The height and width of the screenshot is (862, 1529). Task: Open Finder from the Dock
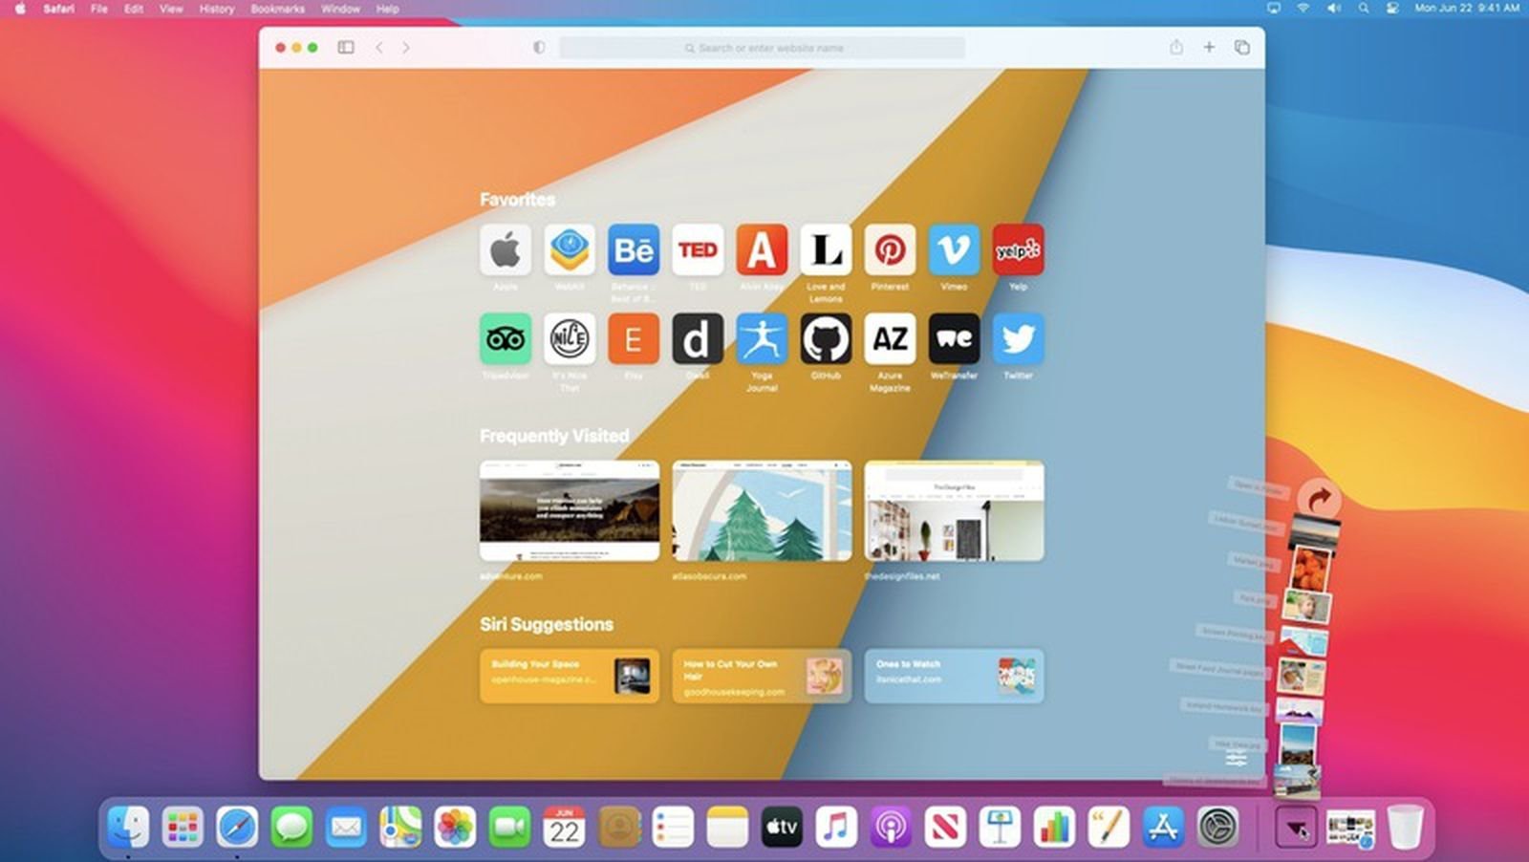coord(128,827)
